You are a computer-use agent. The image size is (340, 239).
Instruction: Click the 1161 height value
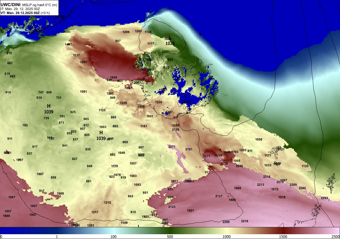(x=144, y=126)
